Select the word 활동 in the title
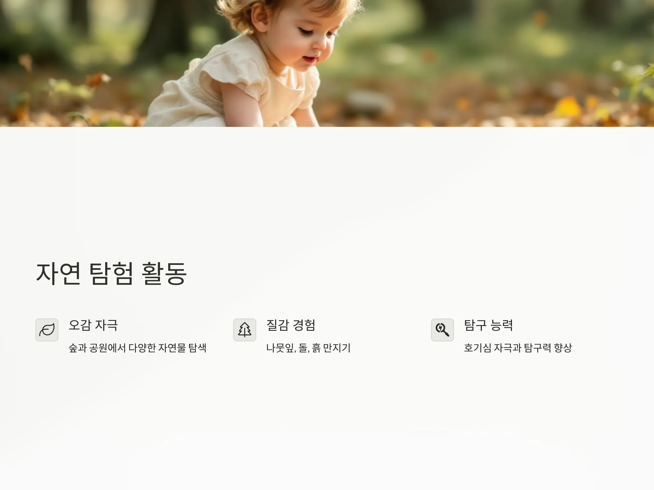 (x=164, y=274)
